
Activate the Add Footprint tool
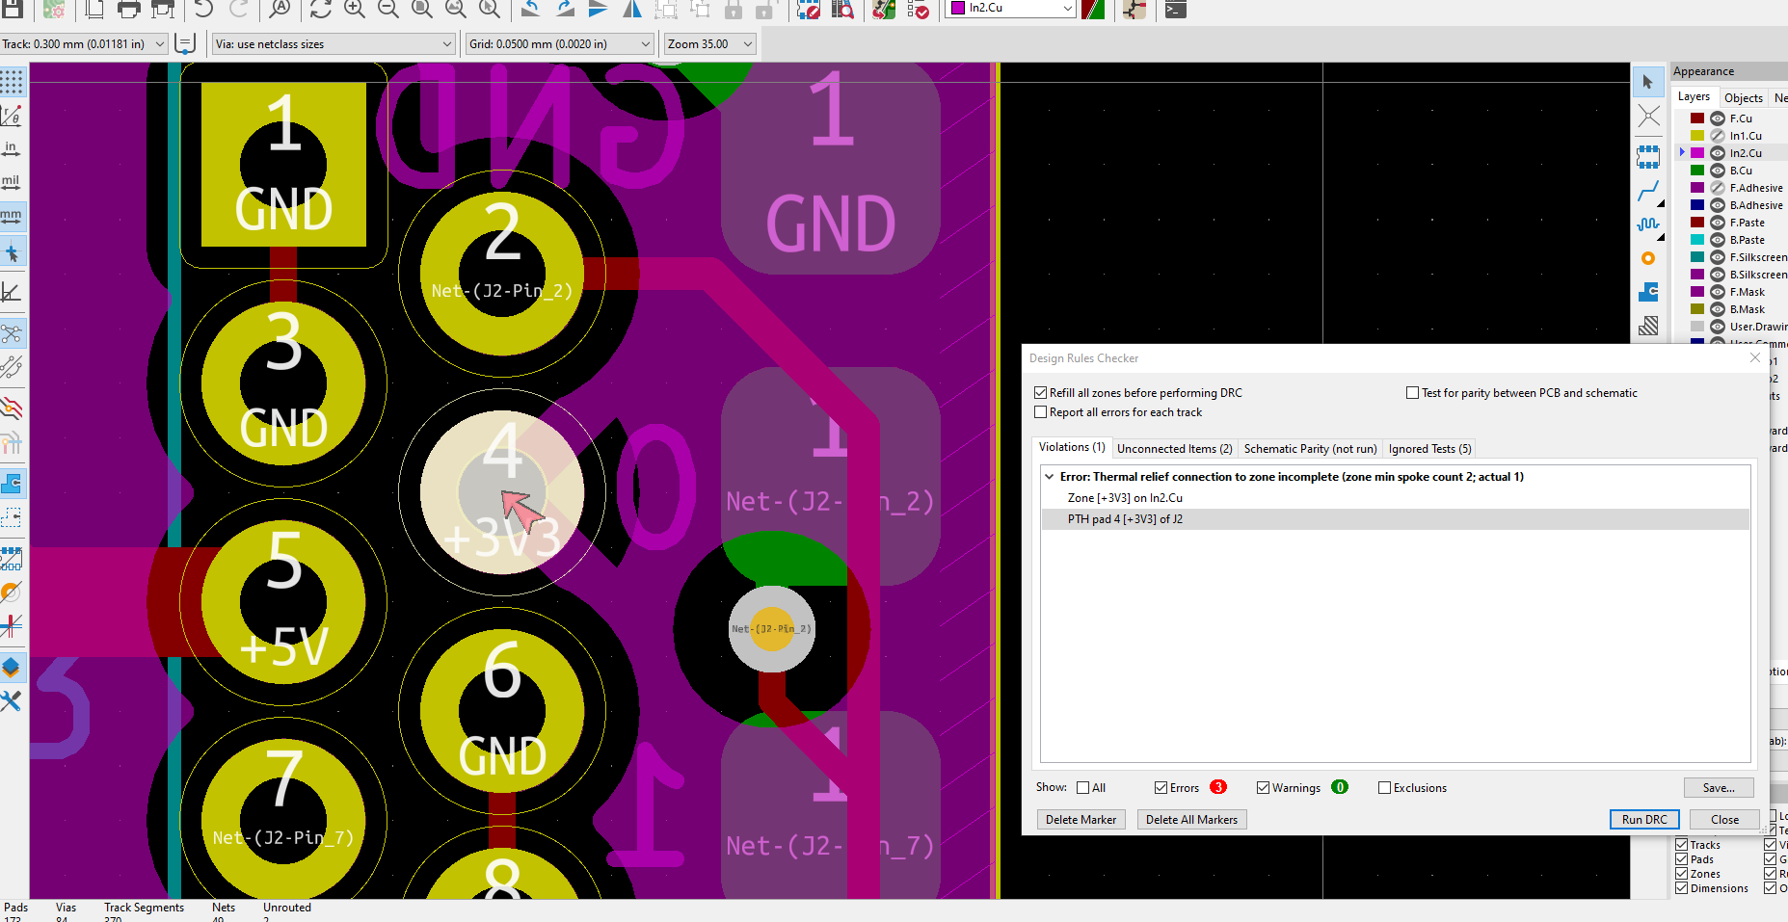coord(1648,157)
